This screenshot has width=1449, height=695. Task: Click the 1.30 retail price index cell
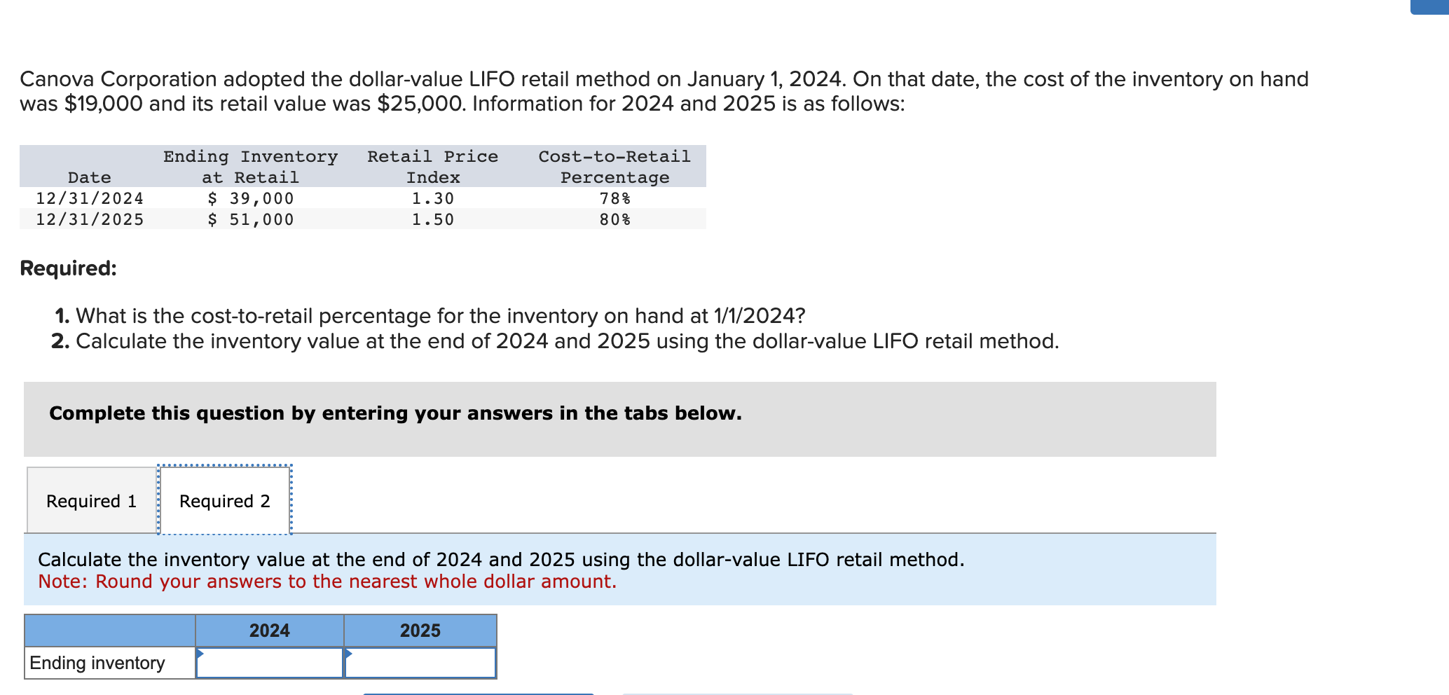pyautogui.click(x=433, y=198)
